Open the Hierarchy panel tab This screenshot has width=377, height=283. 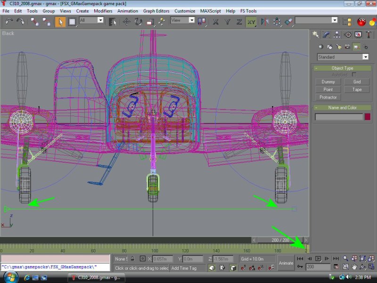[337, 34]
